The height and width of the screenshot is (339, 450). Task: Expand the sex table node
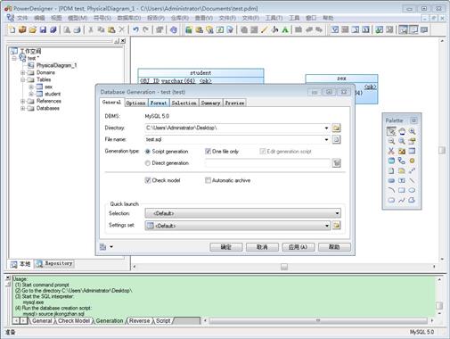pyautogui.click(x=31, y=87)
